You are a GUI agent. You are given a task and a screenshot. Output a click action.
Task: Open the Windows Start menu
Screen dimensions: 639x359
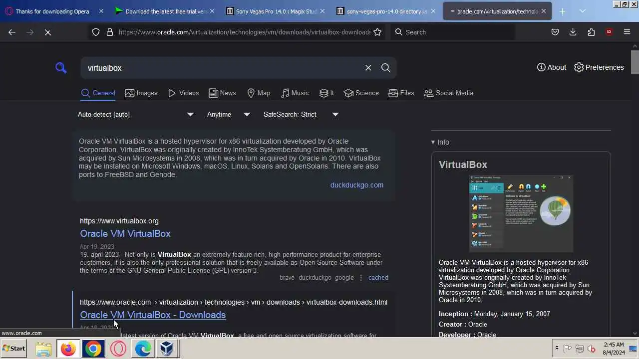(x=13, y=349)
